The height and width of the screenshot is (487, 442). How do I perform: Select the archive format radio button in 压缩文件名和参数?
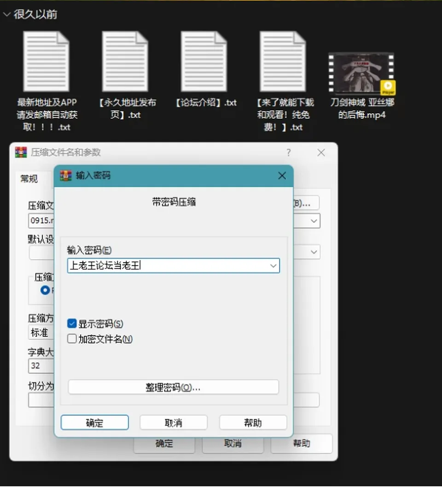[x=45, y=290]
